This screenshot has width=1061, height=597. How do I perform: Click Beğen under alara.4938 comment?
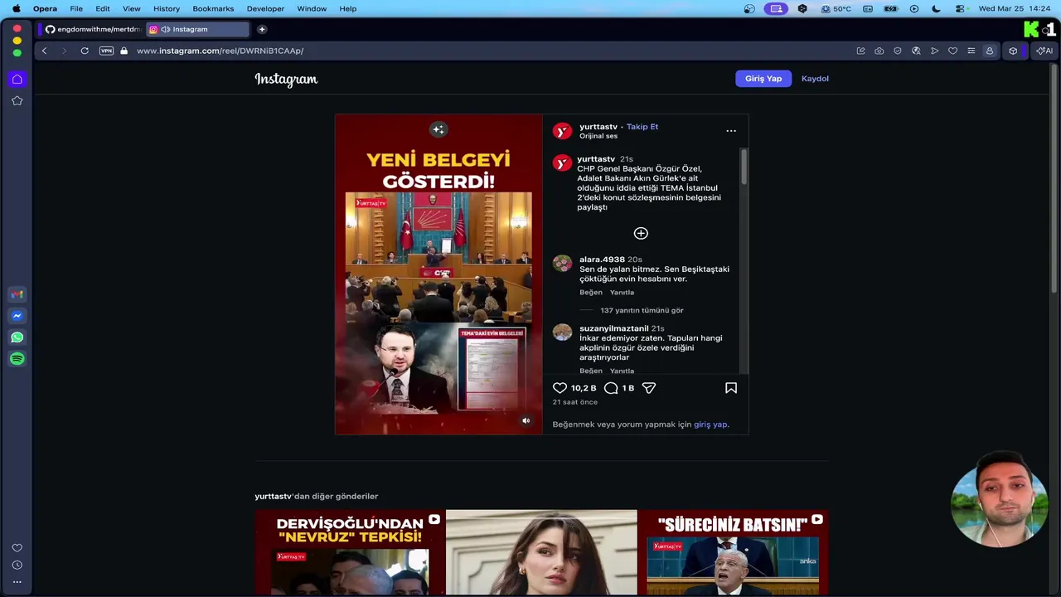tap(591, 293)
